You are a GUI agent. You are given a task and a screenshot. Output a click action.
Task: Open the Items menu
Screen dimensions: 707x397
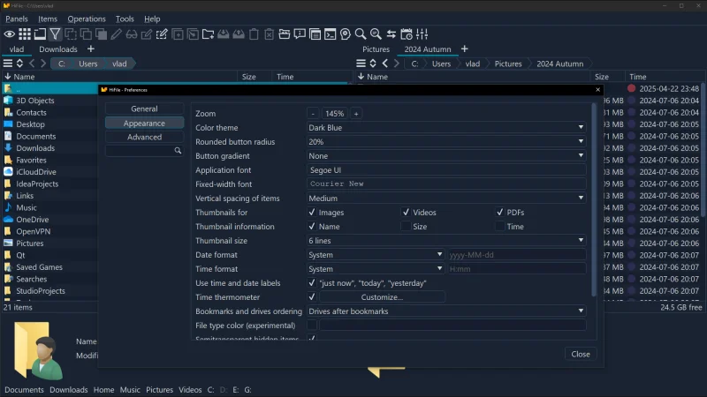(x=48, y=19)
